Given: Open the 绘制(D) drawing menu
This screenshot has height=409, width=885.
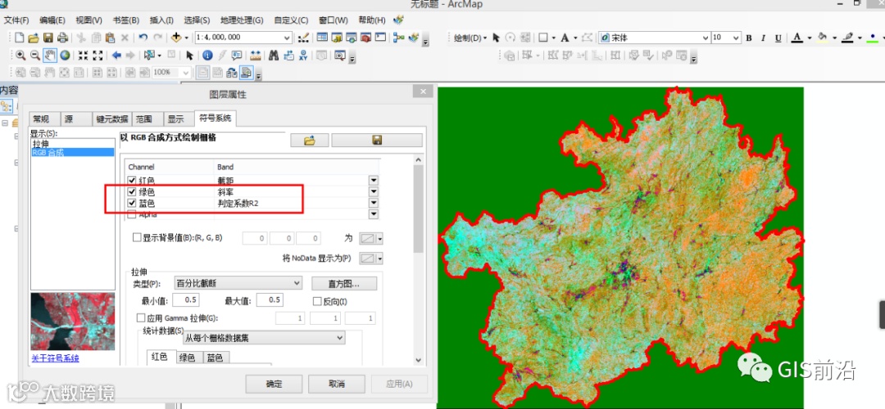Looking at the screenshot, I should [470, 38].
